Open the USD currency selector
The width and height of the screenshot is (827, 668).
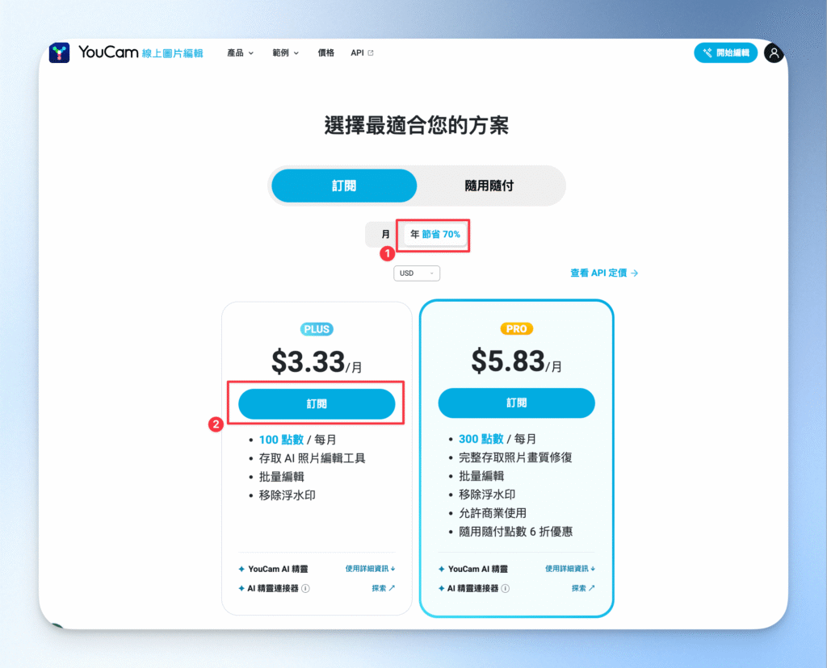click(x=417, y=273)
